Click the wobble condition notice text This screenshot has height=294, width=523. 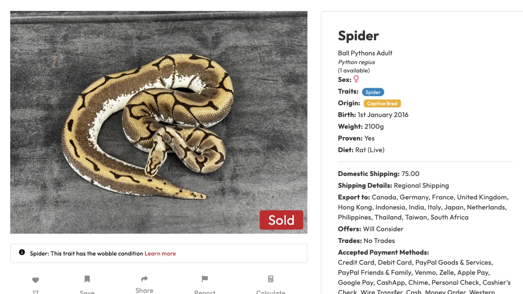click(x=86, y=254)
